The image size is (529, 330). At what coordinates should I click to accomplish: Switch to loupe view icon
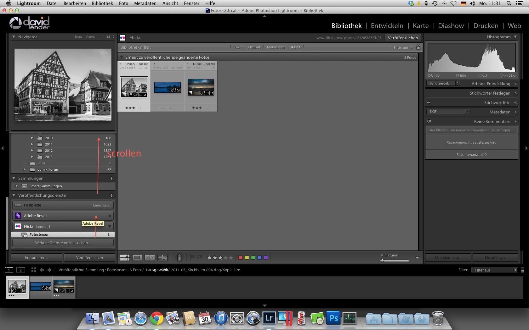pyautogui.click(x=137, y=258)
